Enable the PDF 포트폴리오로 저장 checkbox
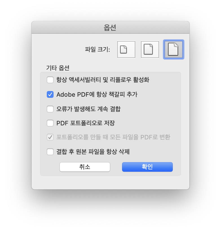221x231 pixels. [50, 123]
